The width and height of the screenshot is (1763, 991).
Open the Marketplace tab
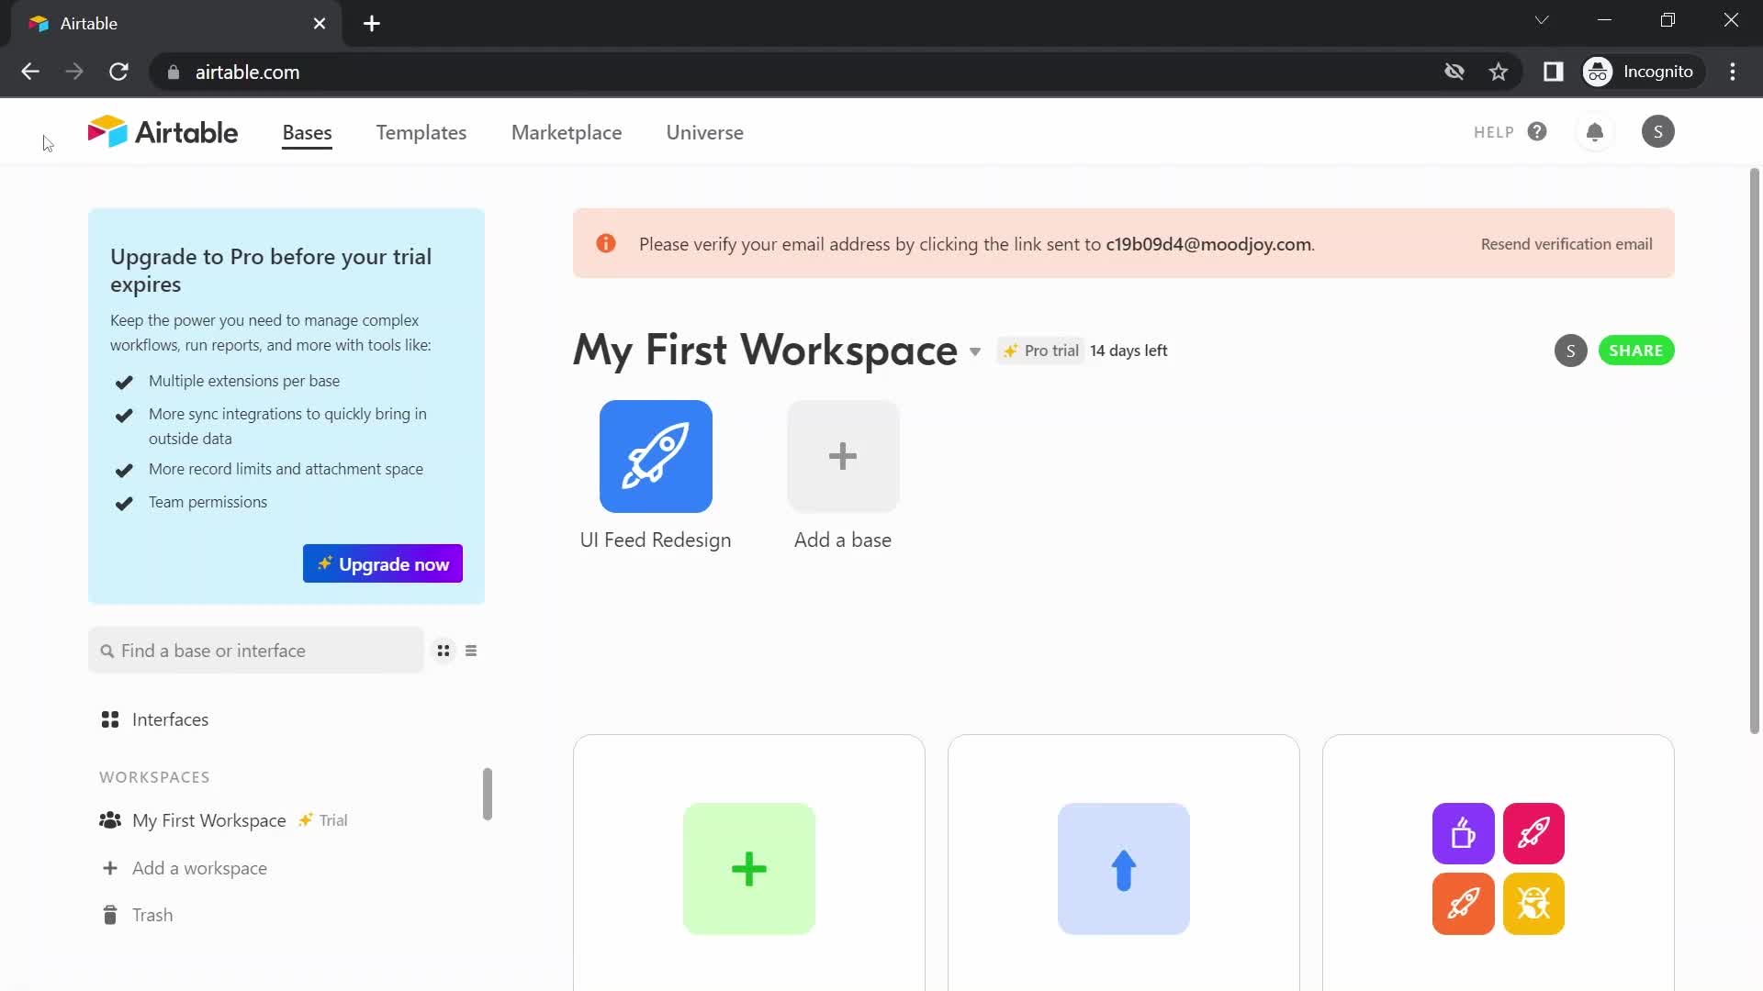tap(567, 133)
